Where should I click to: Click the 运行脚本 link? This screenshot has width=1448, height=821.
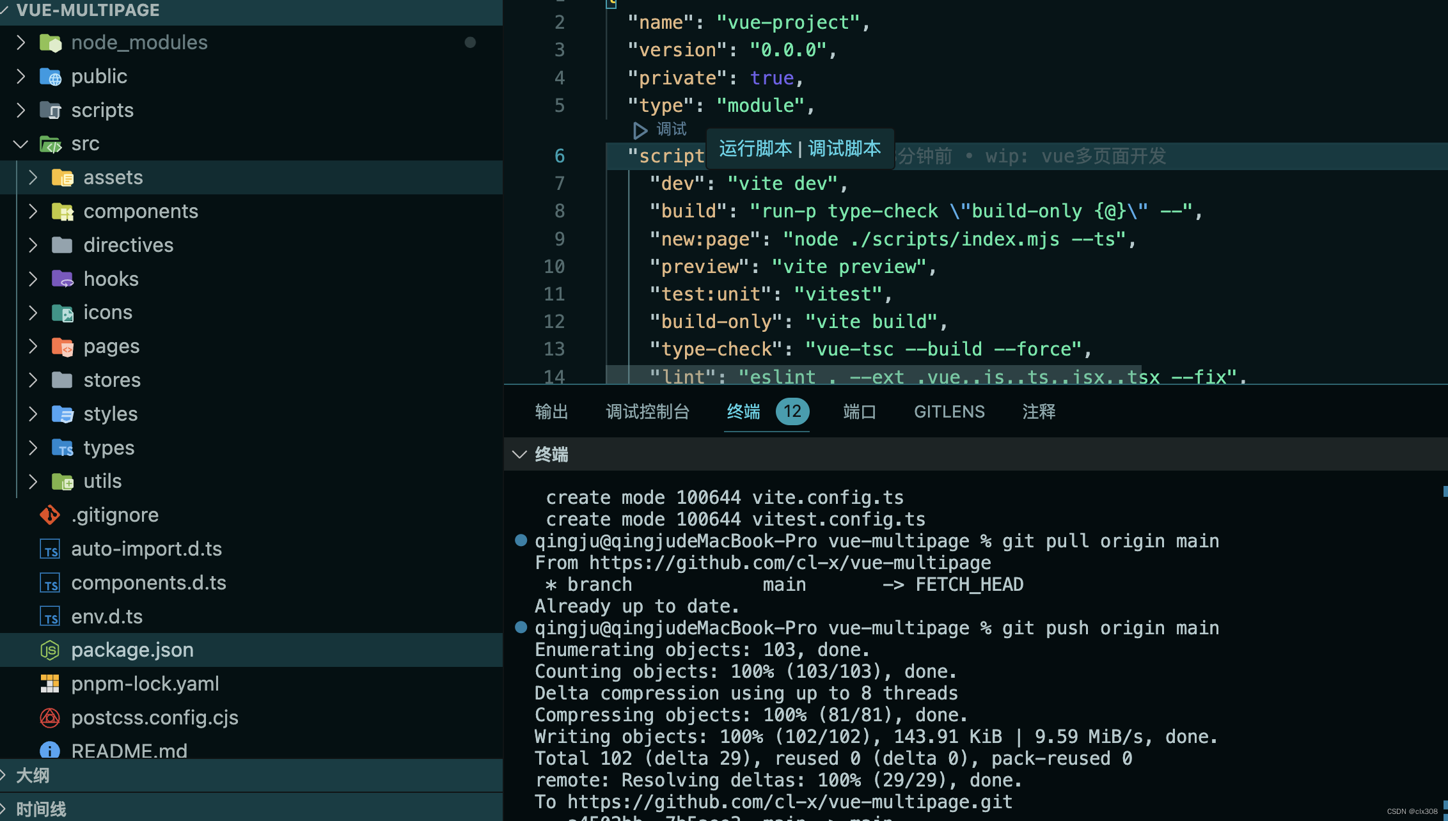(x=755, y=149)
